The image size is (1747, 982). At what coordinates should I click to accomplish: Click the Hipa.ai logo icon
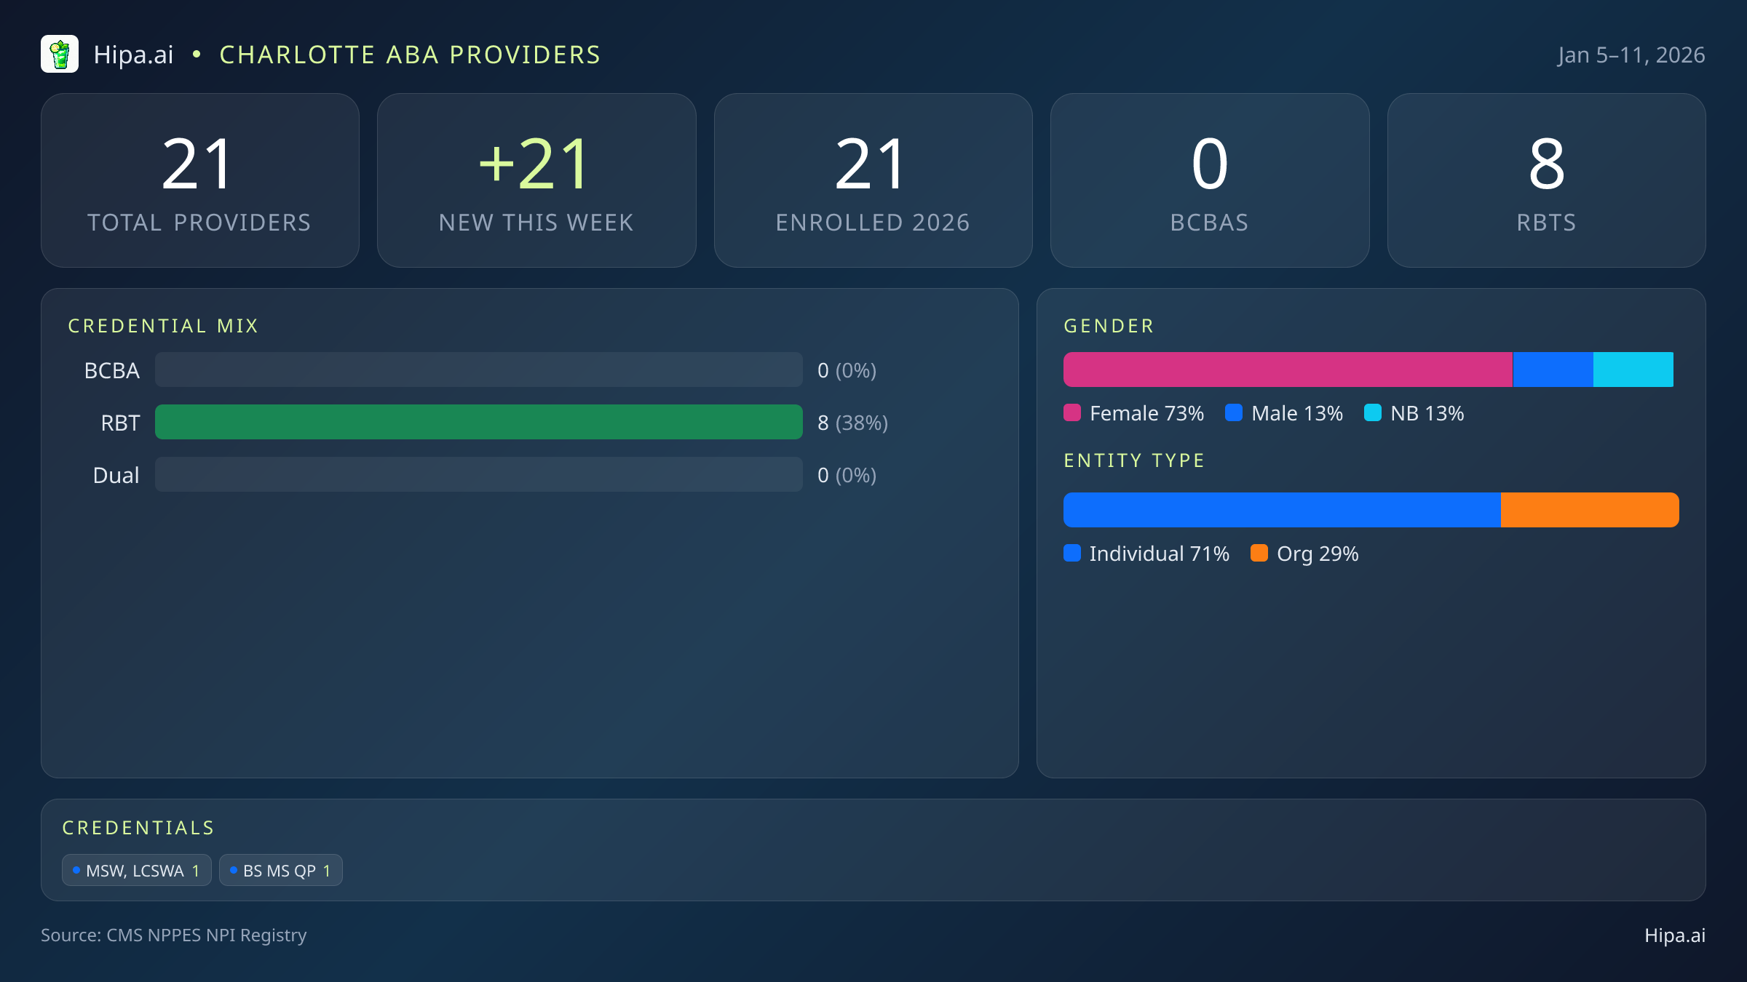point(60,54)
